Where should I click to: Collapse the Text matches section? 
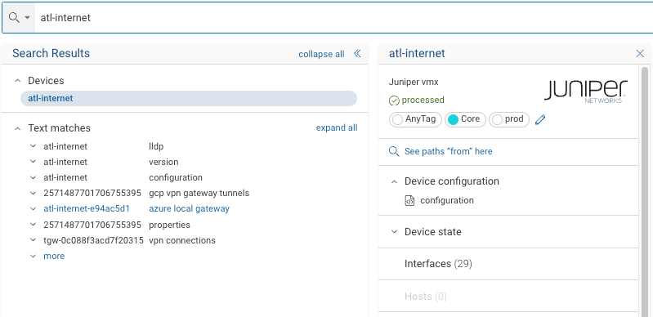pos(17,128)
